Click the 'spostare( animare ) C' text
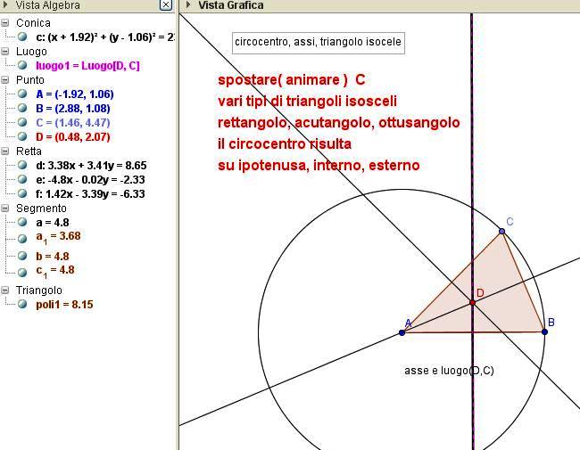 click(292, 80)
